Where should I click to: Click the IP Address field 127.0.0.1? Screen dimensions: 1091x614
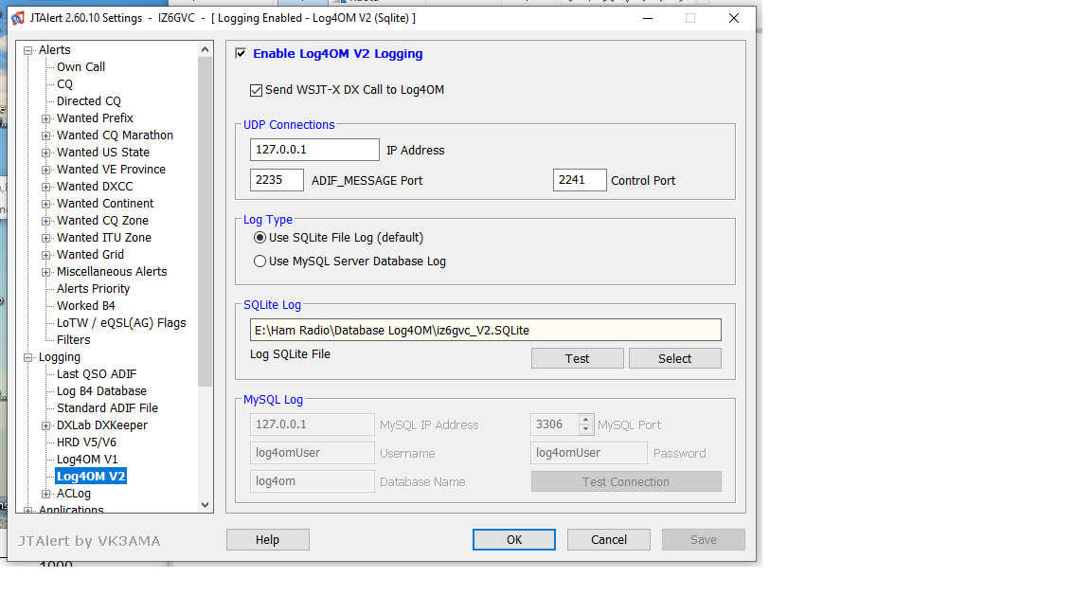pyautogui.click(x=314, y=150)
